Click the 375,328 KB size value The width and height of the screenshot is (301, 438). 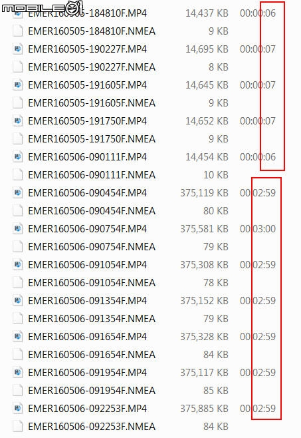(x=204, y=337)
